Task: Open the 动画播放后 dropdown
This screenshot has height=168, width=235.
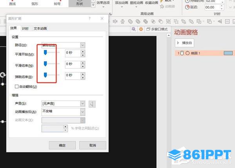Action: coord(83,112)
